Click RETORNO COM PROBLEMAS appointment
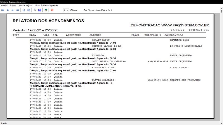Image resolution: width=223 pixels, height=125 pixels. click(185, 80)
